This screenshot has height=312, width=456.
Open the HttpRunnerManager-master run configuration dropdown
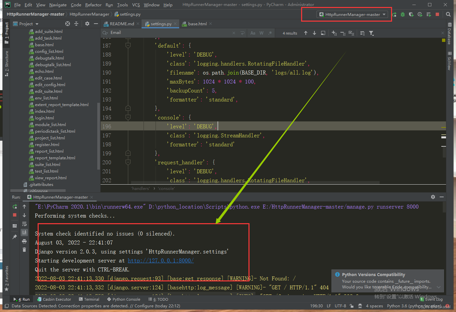(352, 15)
